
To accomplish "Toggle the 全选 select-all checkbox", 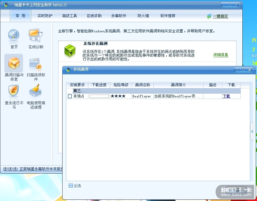I will click(71, 185).
